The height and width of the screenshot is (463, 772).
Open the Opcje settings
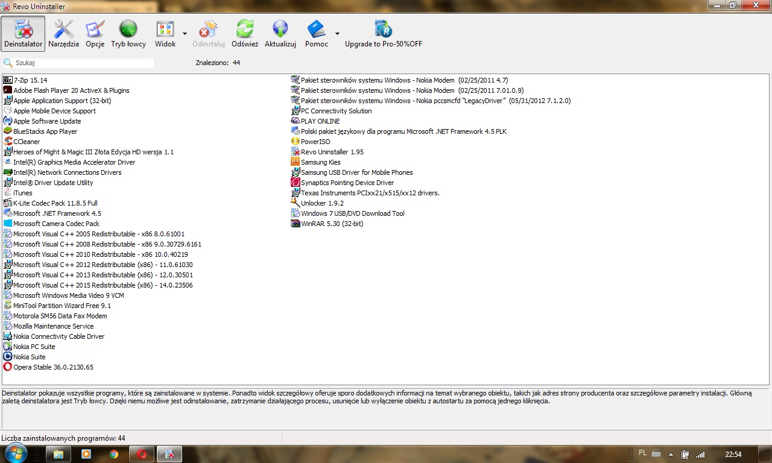[95, 34]
